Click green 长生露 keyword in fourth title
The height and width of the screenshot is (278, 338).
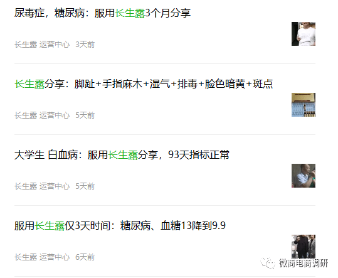pos(50,225)
